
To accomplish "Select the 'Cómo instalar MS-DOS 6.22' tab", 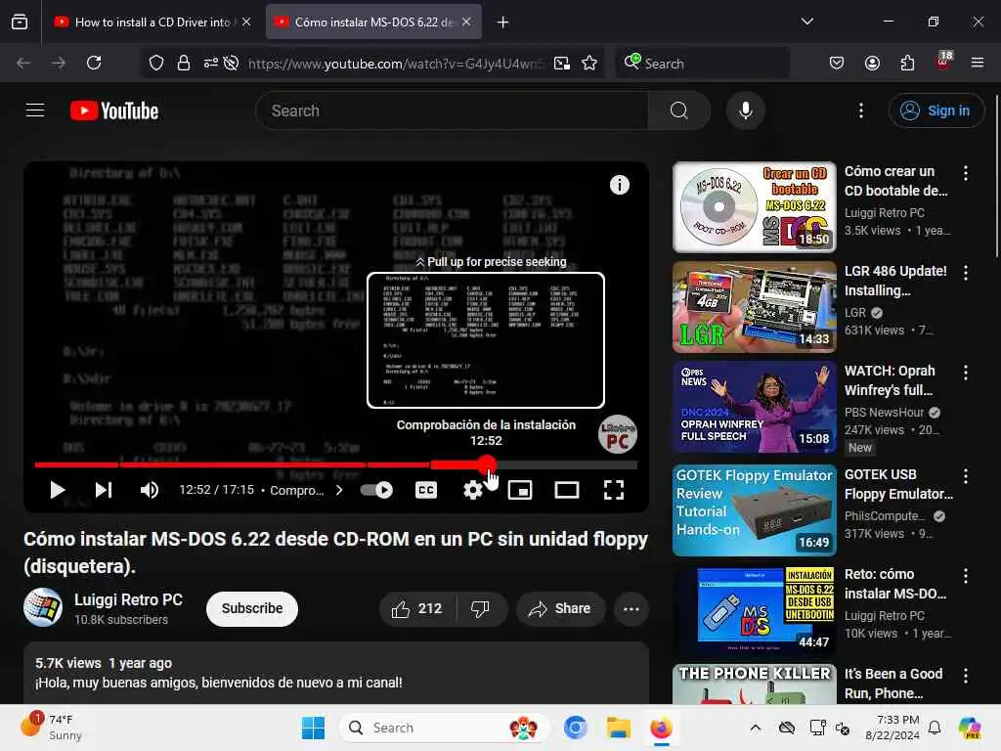I will 373,22.
